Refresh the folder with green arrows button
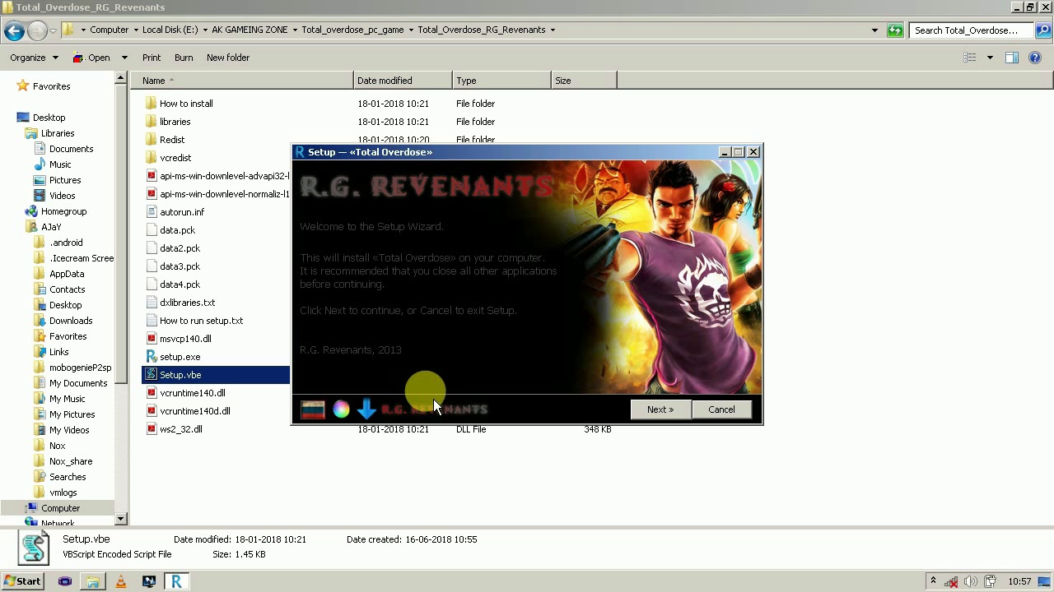The width and height of the screenshot is (1054, 592). pos(895,30)
